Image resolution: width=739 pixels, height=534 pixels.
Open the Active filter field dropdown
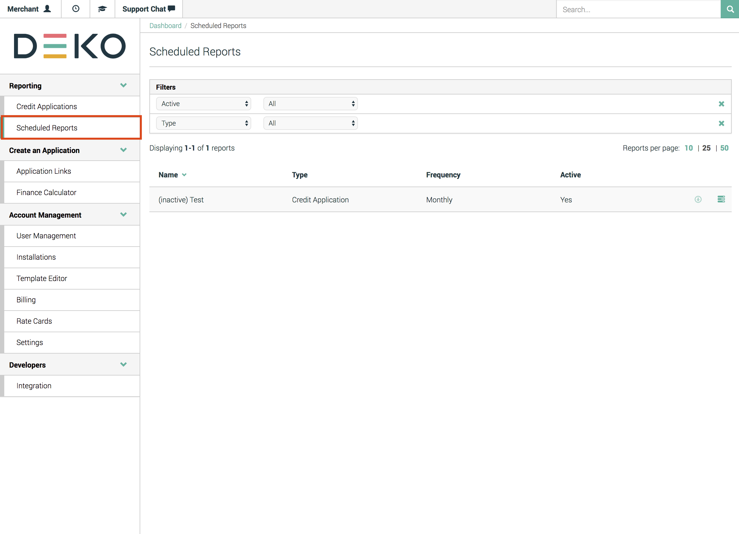pyautogui.click(x=204, y=104)
